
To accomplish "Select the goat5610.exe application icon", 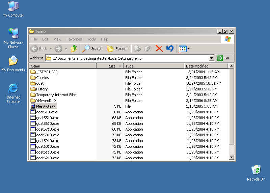I will [33, 123].
